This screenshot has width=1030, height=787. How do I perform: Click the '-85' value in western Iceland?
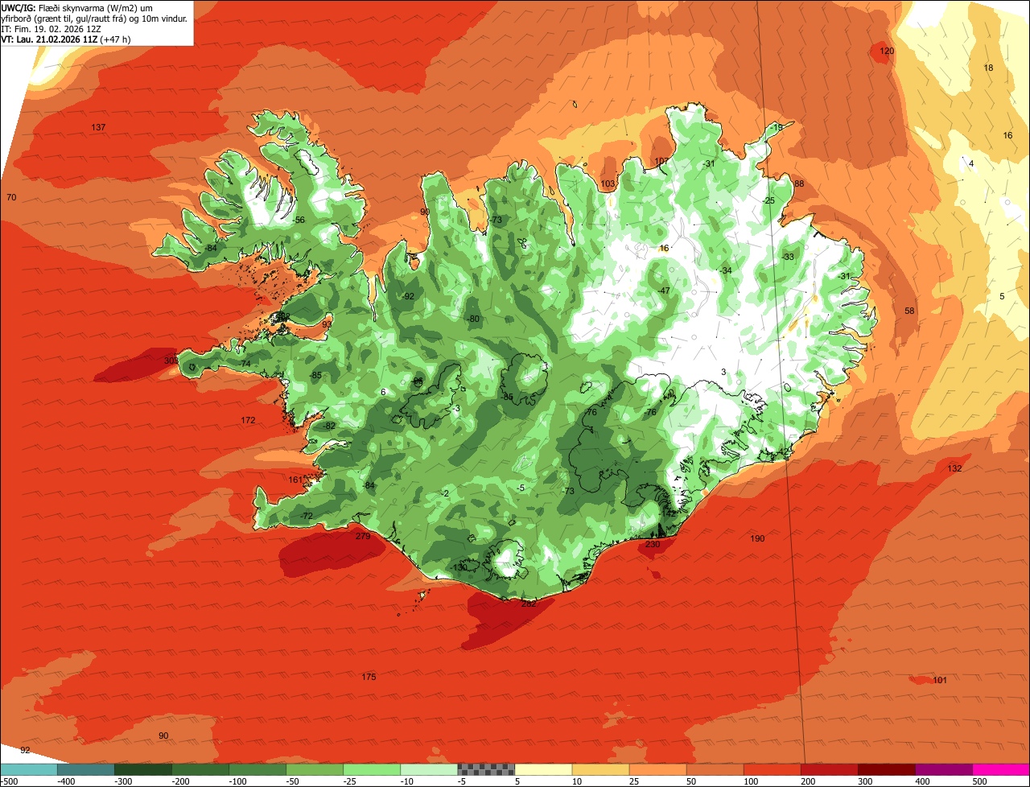[x=315, y=375]
